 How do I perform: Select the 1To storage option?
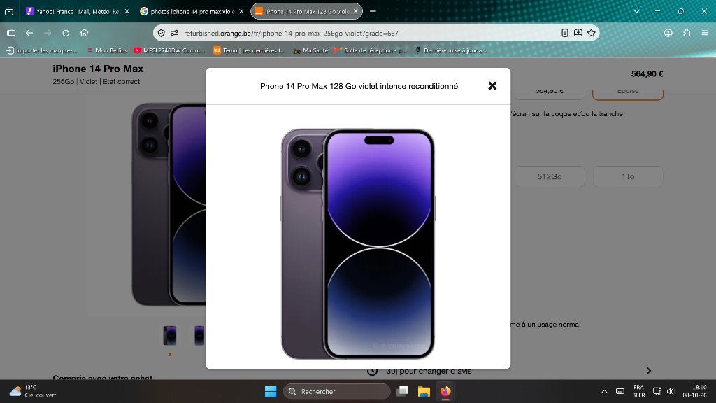[628, 176]
